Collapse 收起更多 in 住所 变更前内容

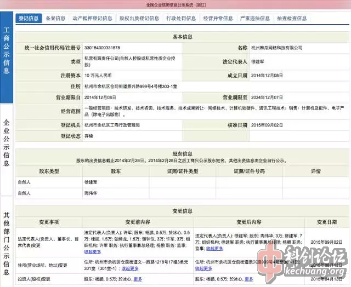point(130,268)
